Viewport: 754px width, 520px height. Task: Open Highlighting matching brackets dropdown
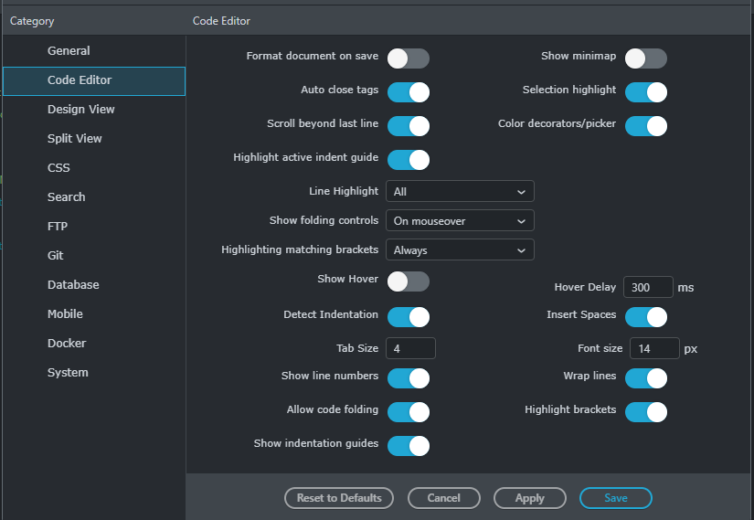460,249
